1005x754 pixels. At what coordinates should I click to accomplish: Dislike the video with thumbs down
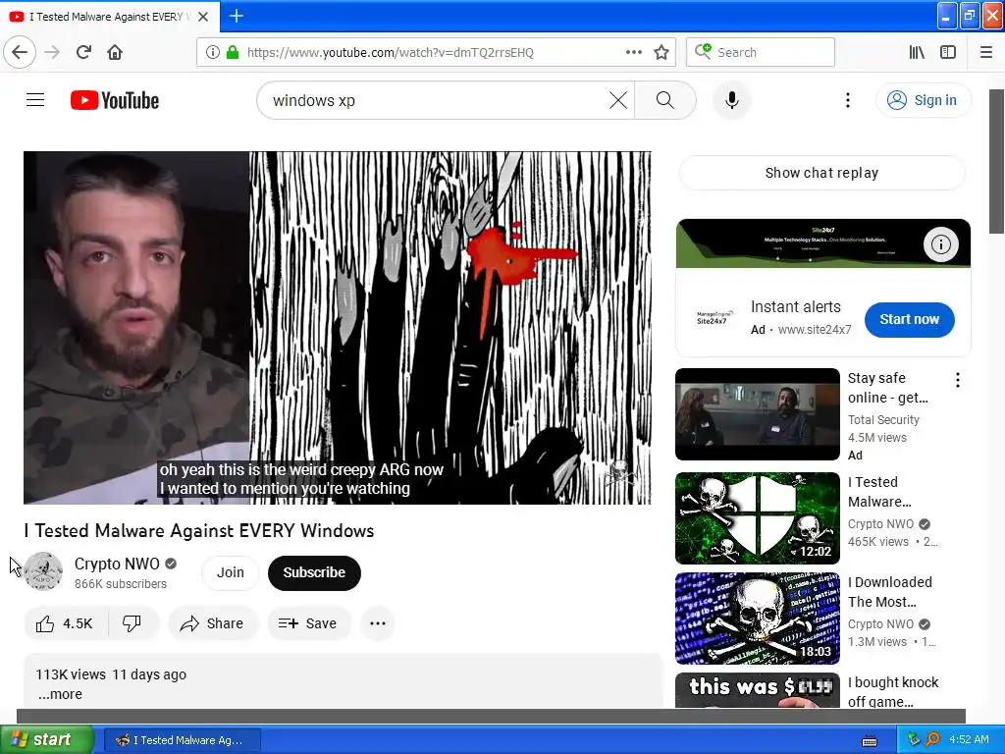(132, 623)
